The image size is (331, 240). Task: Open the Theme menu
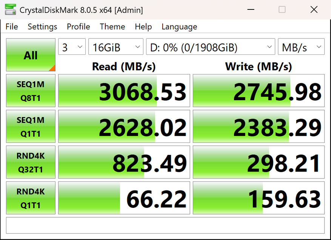pyautogui.click(x=112, y=27)
